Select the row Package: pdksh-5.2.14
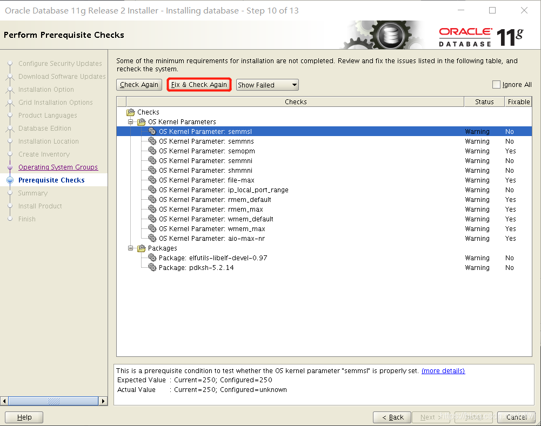 pyautogui.click(x=324, y=267)
